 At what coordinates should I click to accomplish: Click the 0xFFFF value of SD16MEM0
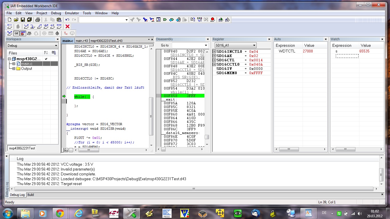click(x=256, y=73)
